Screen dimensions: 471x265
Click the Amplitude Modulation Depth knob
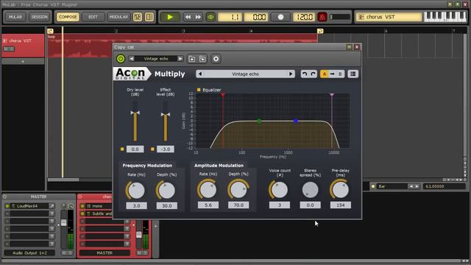[238, 190]
